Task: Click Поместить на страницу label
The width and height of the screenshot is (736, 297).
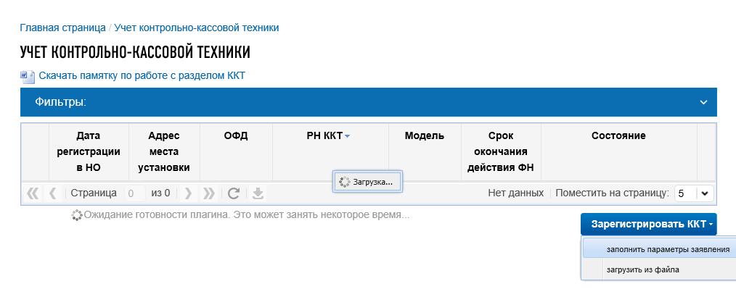Action: click(612, 193)
